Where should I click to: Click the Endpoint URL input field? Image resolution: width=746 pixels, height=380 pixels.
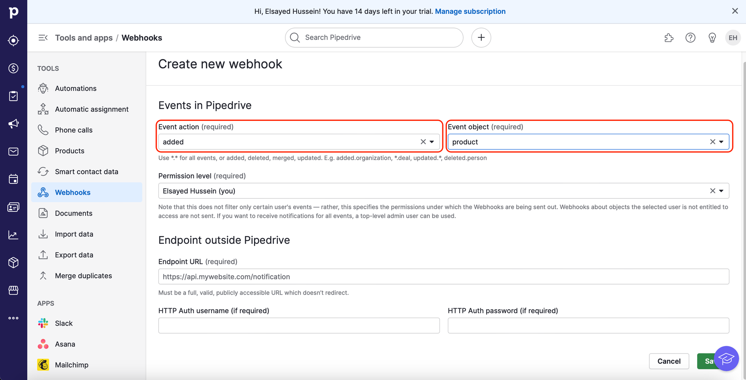[x=443, y=277]
